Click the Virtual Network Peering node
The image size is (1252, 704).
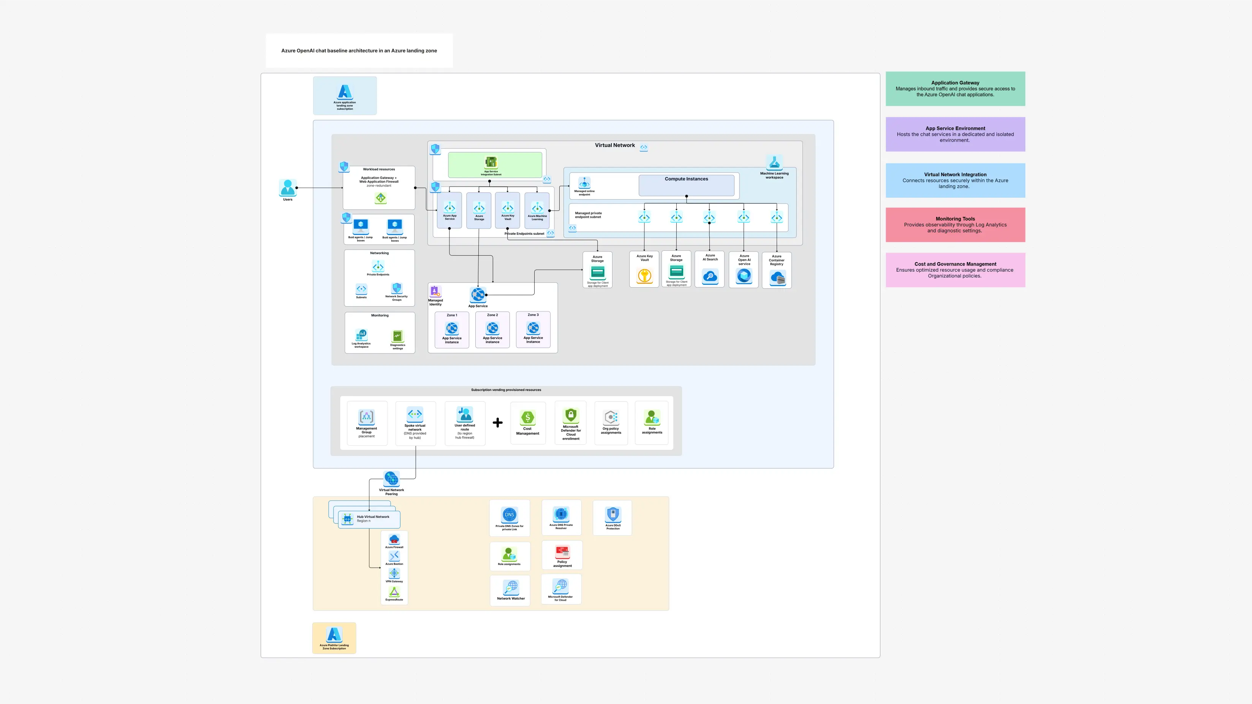pos(391,479)
